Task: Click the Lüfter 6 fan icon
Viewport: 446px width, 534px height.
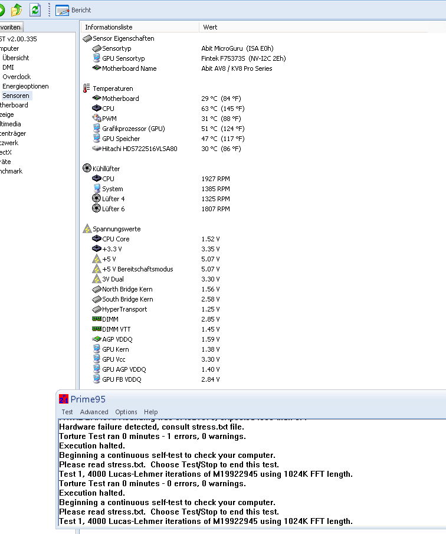Action: [x=97, y=208]
